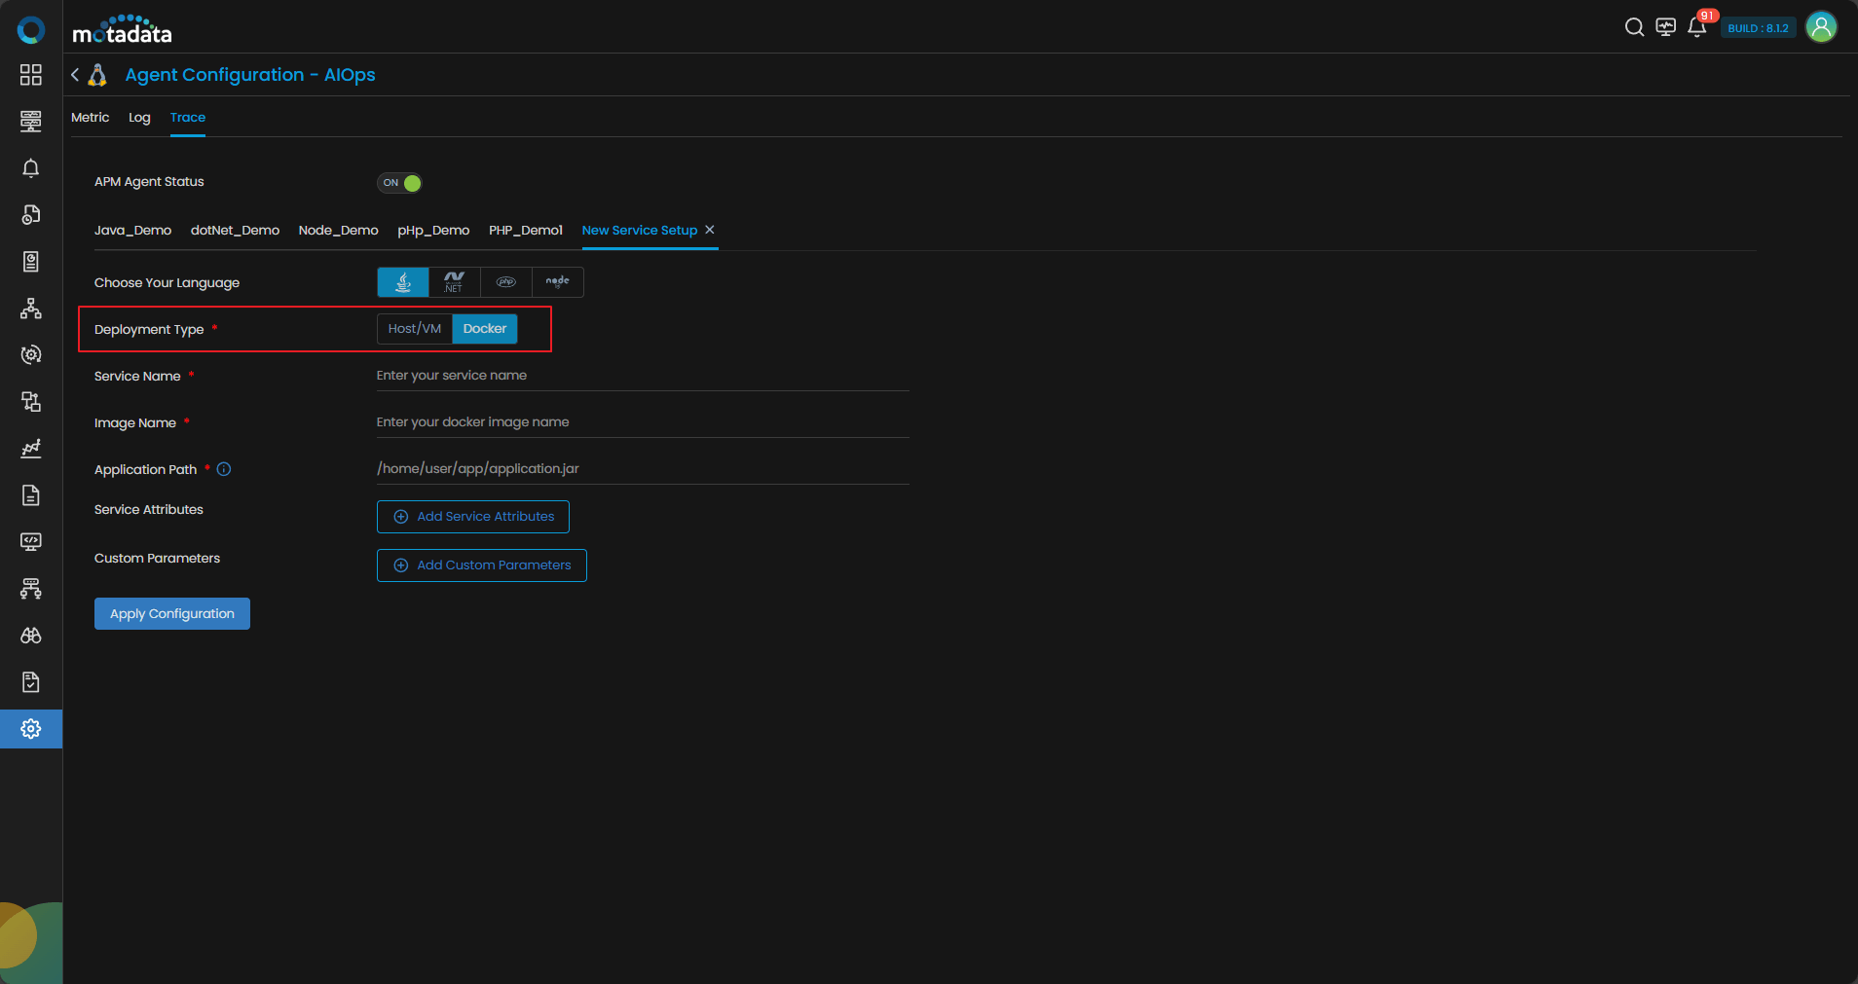Choose the .NET language icon

(454, 282)
